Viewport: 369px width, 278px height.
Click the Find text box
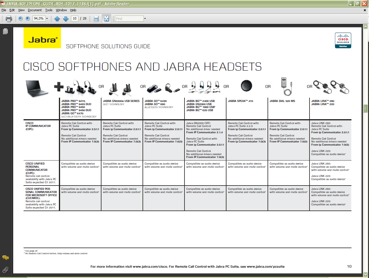[129, 19]
